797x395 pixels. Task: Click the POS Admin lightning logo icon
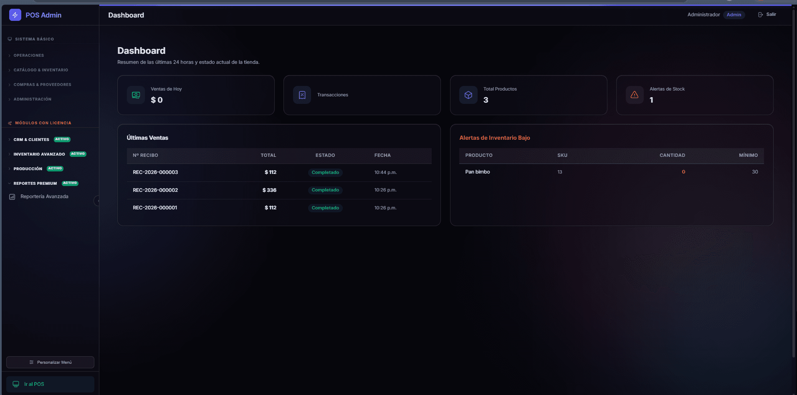15,15
